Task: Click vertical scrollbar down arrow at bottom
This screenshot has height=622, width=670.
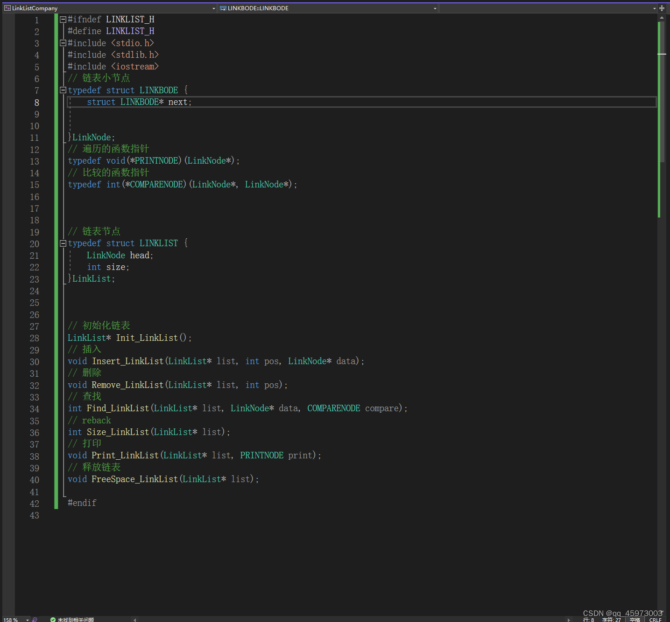Action: (x=662, y=612)
